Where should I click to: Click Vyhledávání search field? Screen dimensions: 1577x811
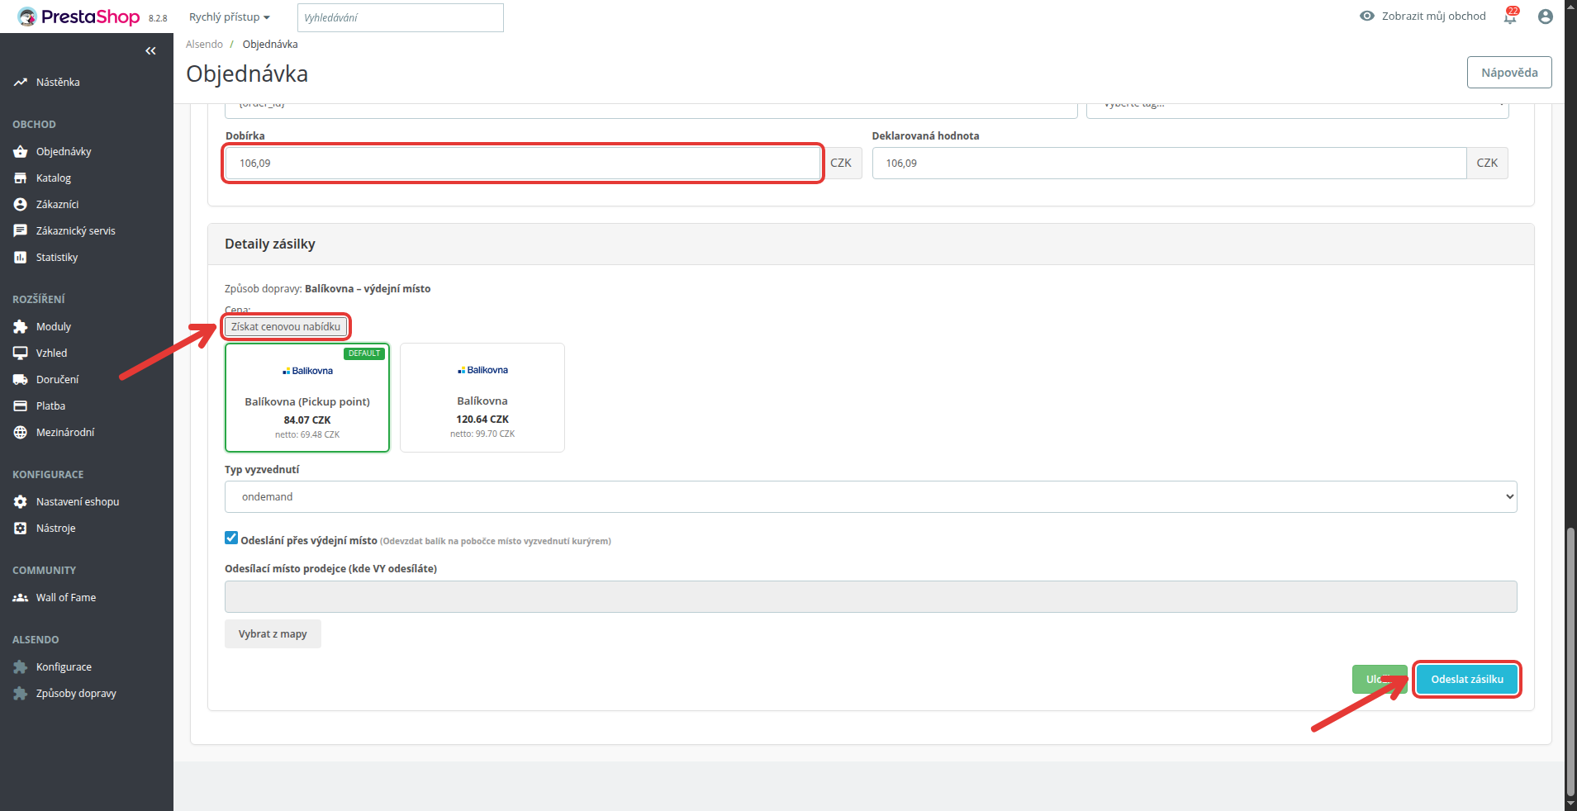click(401, 17)
